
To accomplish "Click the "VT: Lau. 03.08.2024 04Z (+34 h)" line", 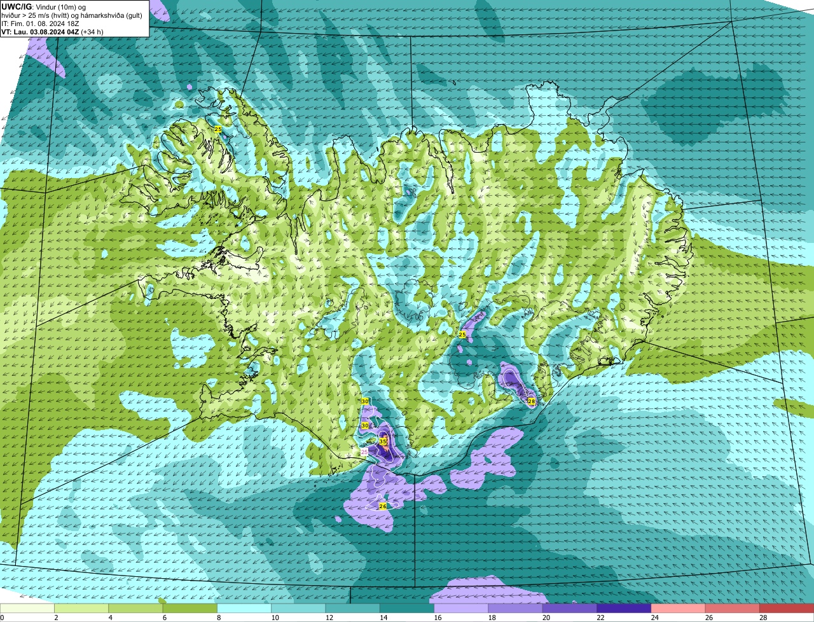I will coord(53,31).
